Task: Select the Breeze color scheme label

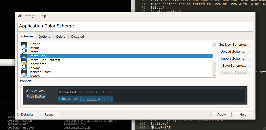Action: (33, 52)
